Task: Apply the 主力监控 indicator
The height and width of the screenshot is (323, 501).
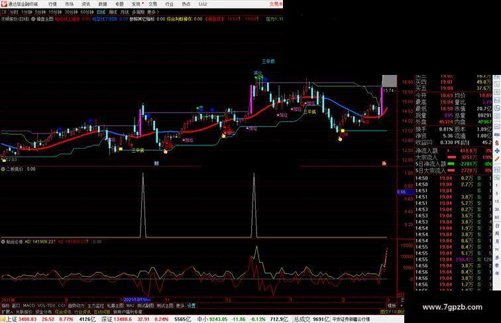Action: tap(95, 306)
